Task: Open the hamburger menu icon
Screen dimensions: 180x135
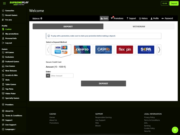Action: tap(4, 3)
